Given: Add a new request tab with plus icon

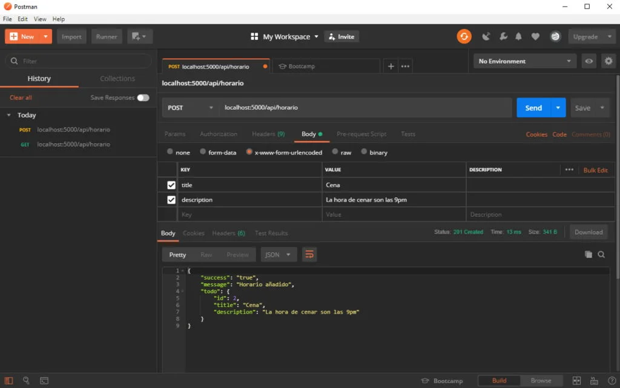Looking at the screenshot, I should pos(391,67).
